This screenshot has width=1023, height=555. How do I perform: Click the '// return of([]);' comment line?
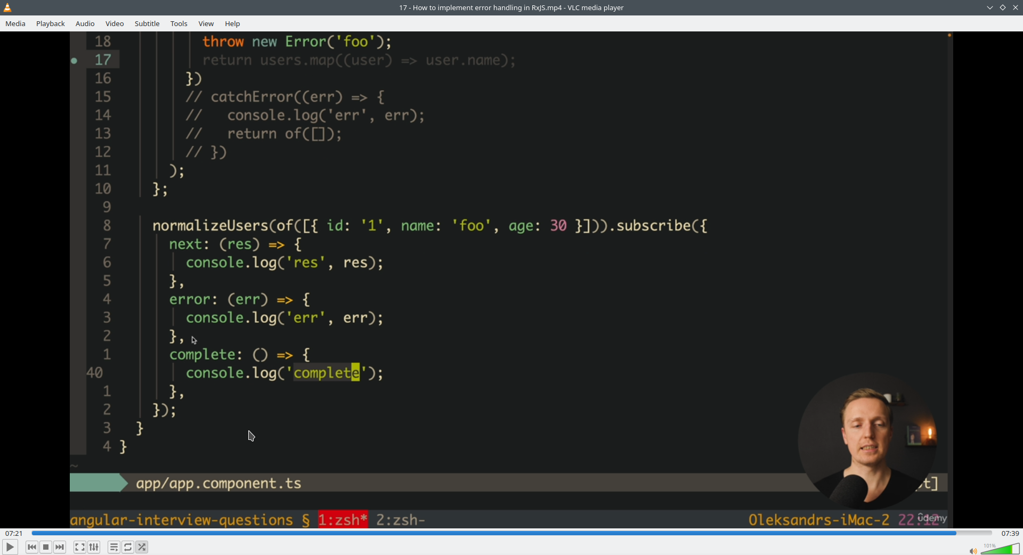264,134
